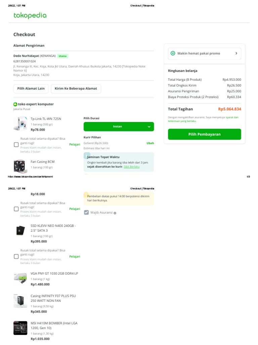Open the VGA PNY GT 1030 product image
258x345 pixels.
click(x=20, y=278)
